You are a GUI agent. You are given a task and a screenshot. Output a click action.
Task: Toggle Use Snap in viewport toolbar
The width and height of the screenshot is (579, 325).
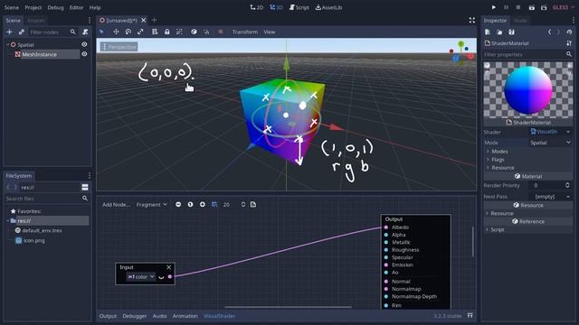point(206,32)
